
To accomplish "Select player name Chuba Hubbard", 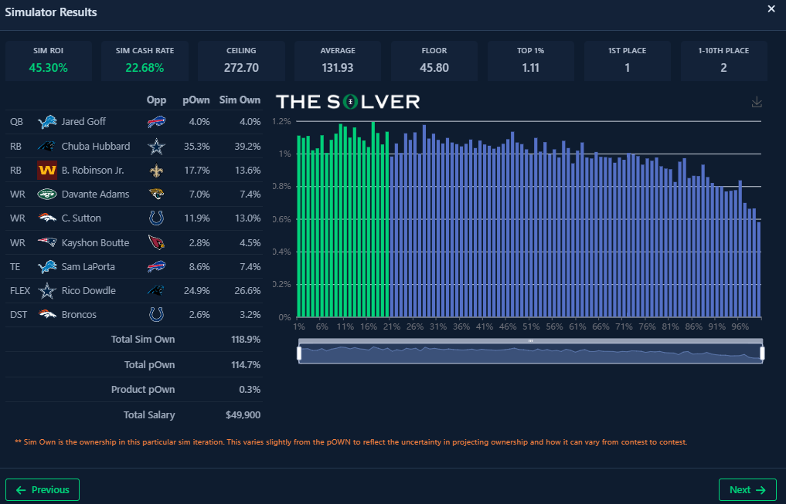I will (96, 146).
